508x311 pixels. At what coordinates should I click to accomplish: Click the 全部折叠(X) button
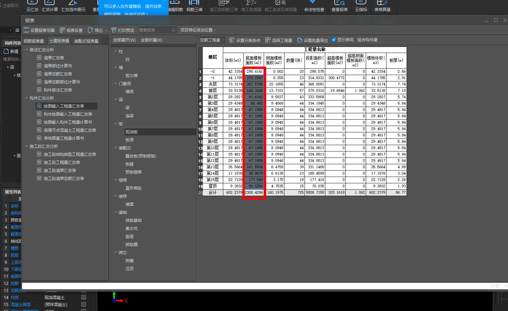pyautogui.click(x=152, y=40)
